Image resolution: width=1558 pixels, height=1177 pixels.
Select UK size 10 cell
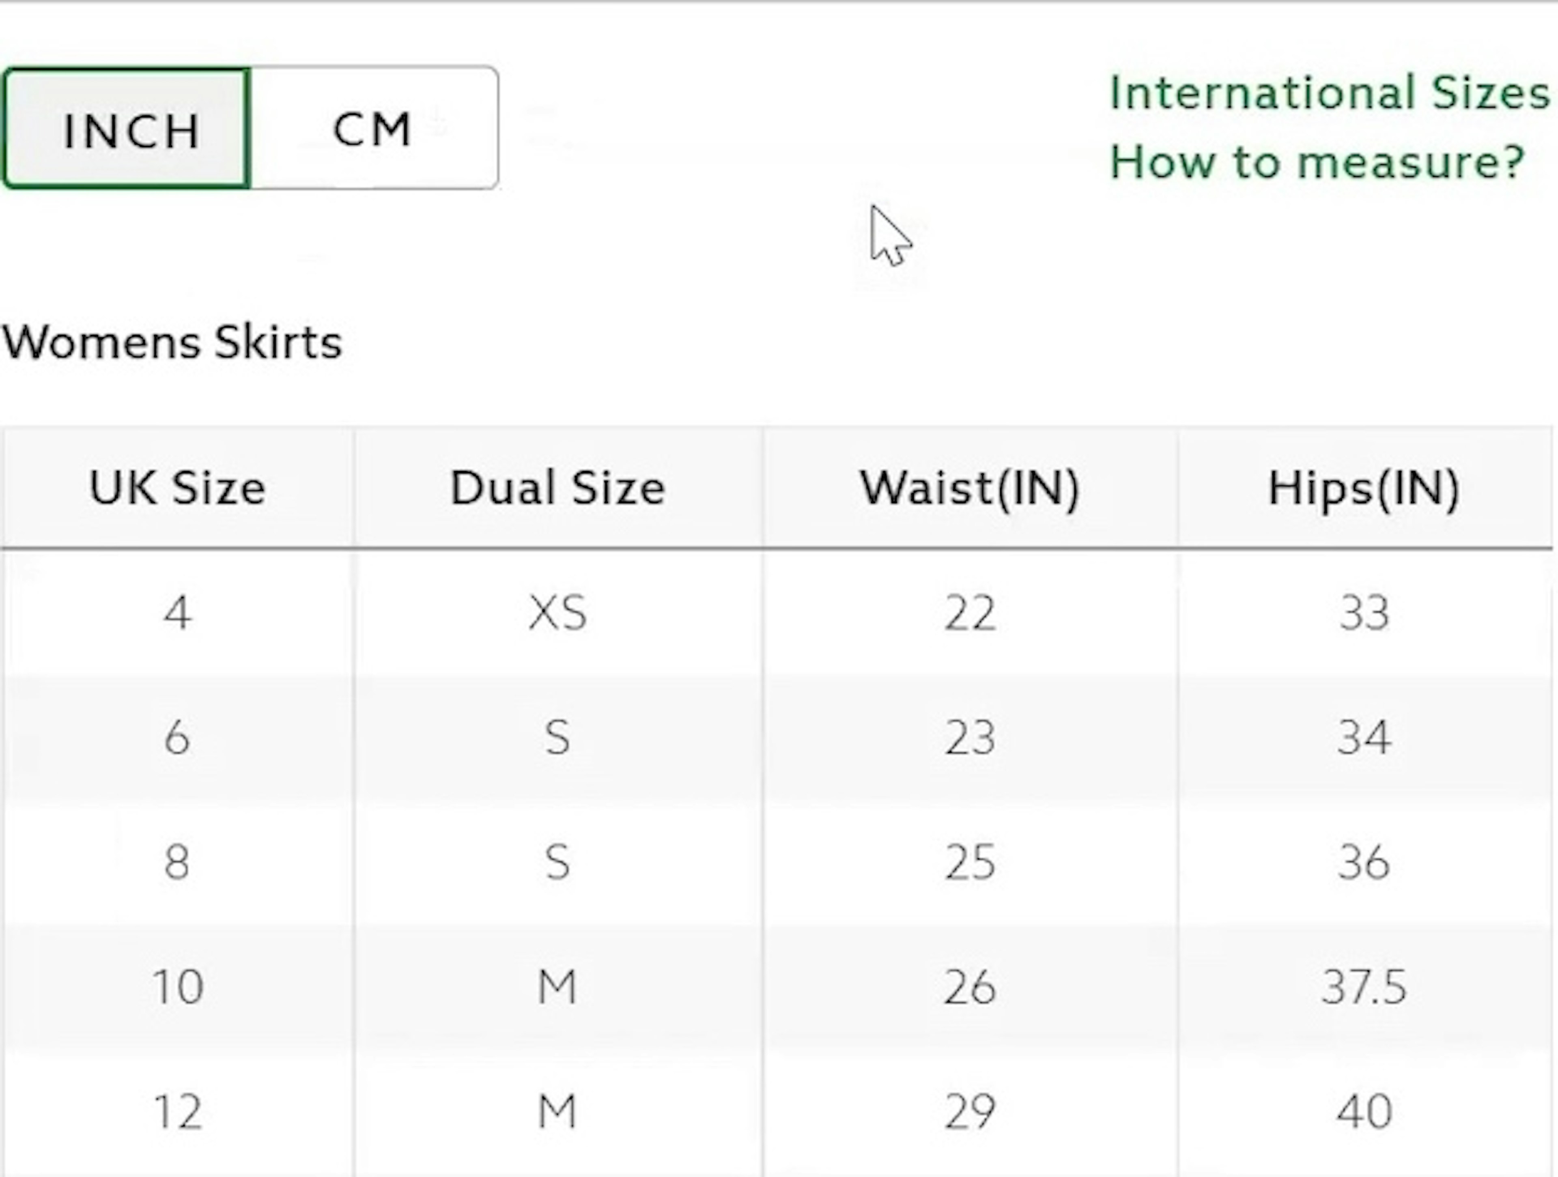coord(177,987)
